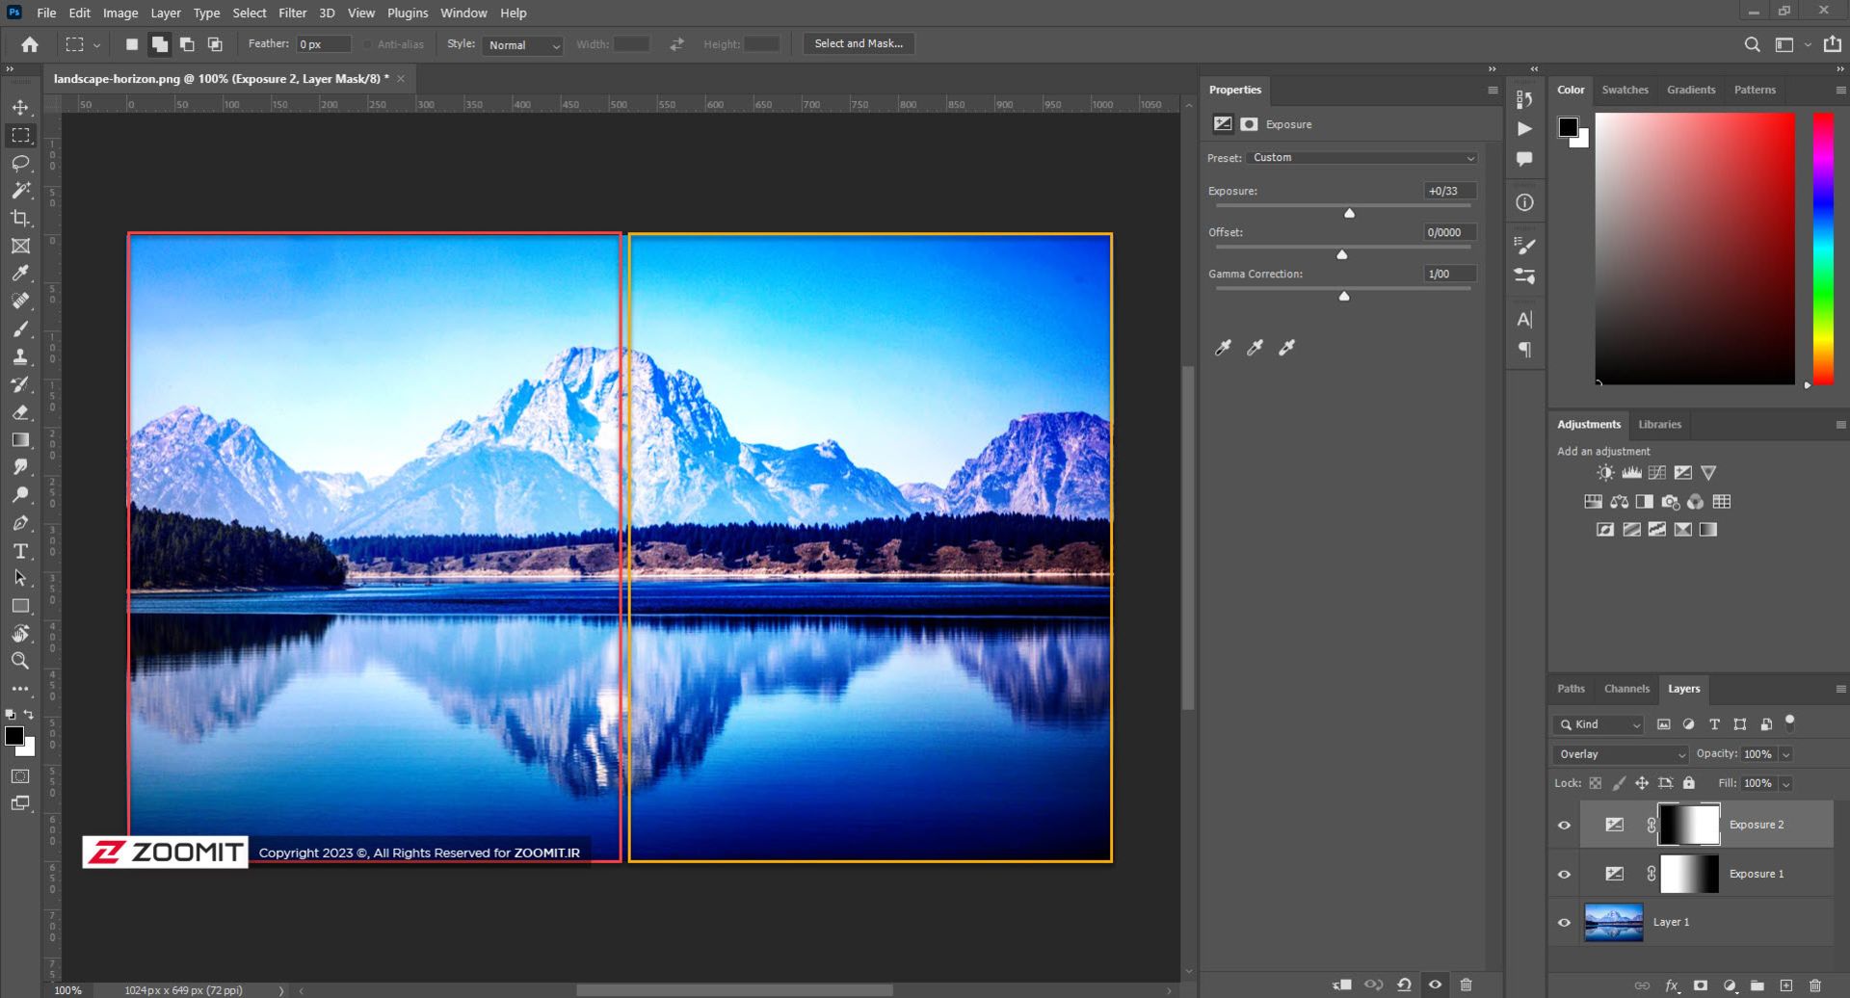Select the Zoom tool

pyautogui.click(x=21, y=661)
